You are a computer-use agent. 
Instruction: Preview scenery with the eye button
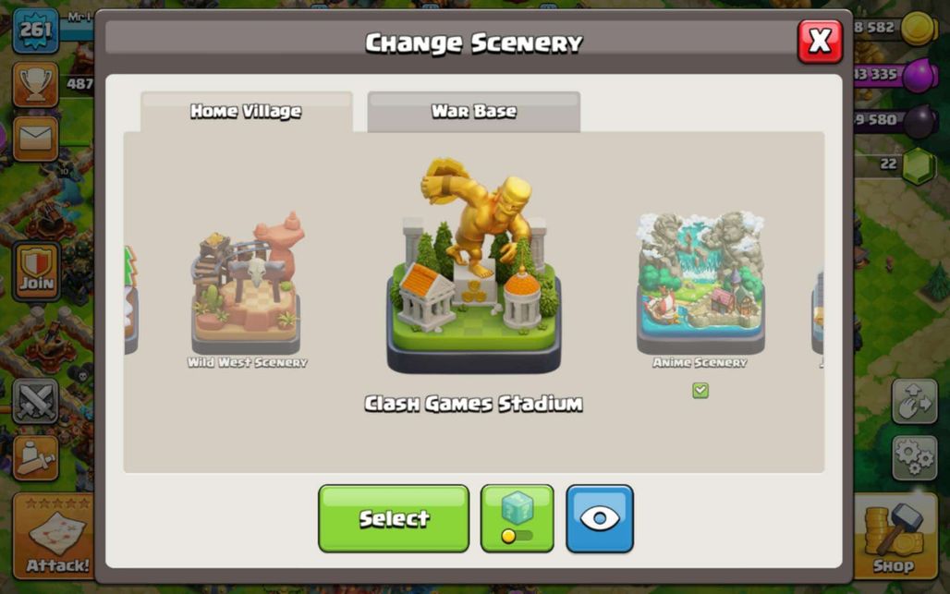click(x=599, y=518)
